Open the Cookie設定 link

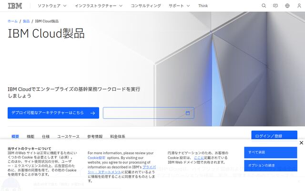click(96, 158)
